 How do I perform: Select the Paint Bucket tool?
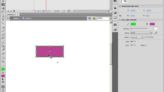[x=3, y=46]
